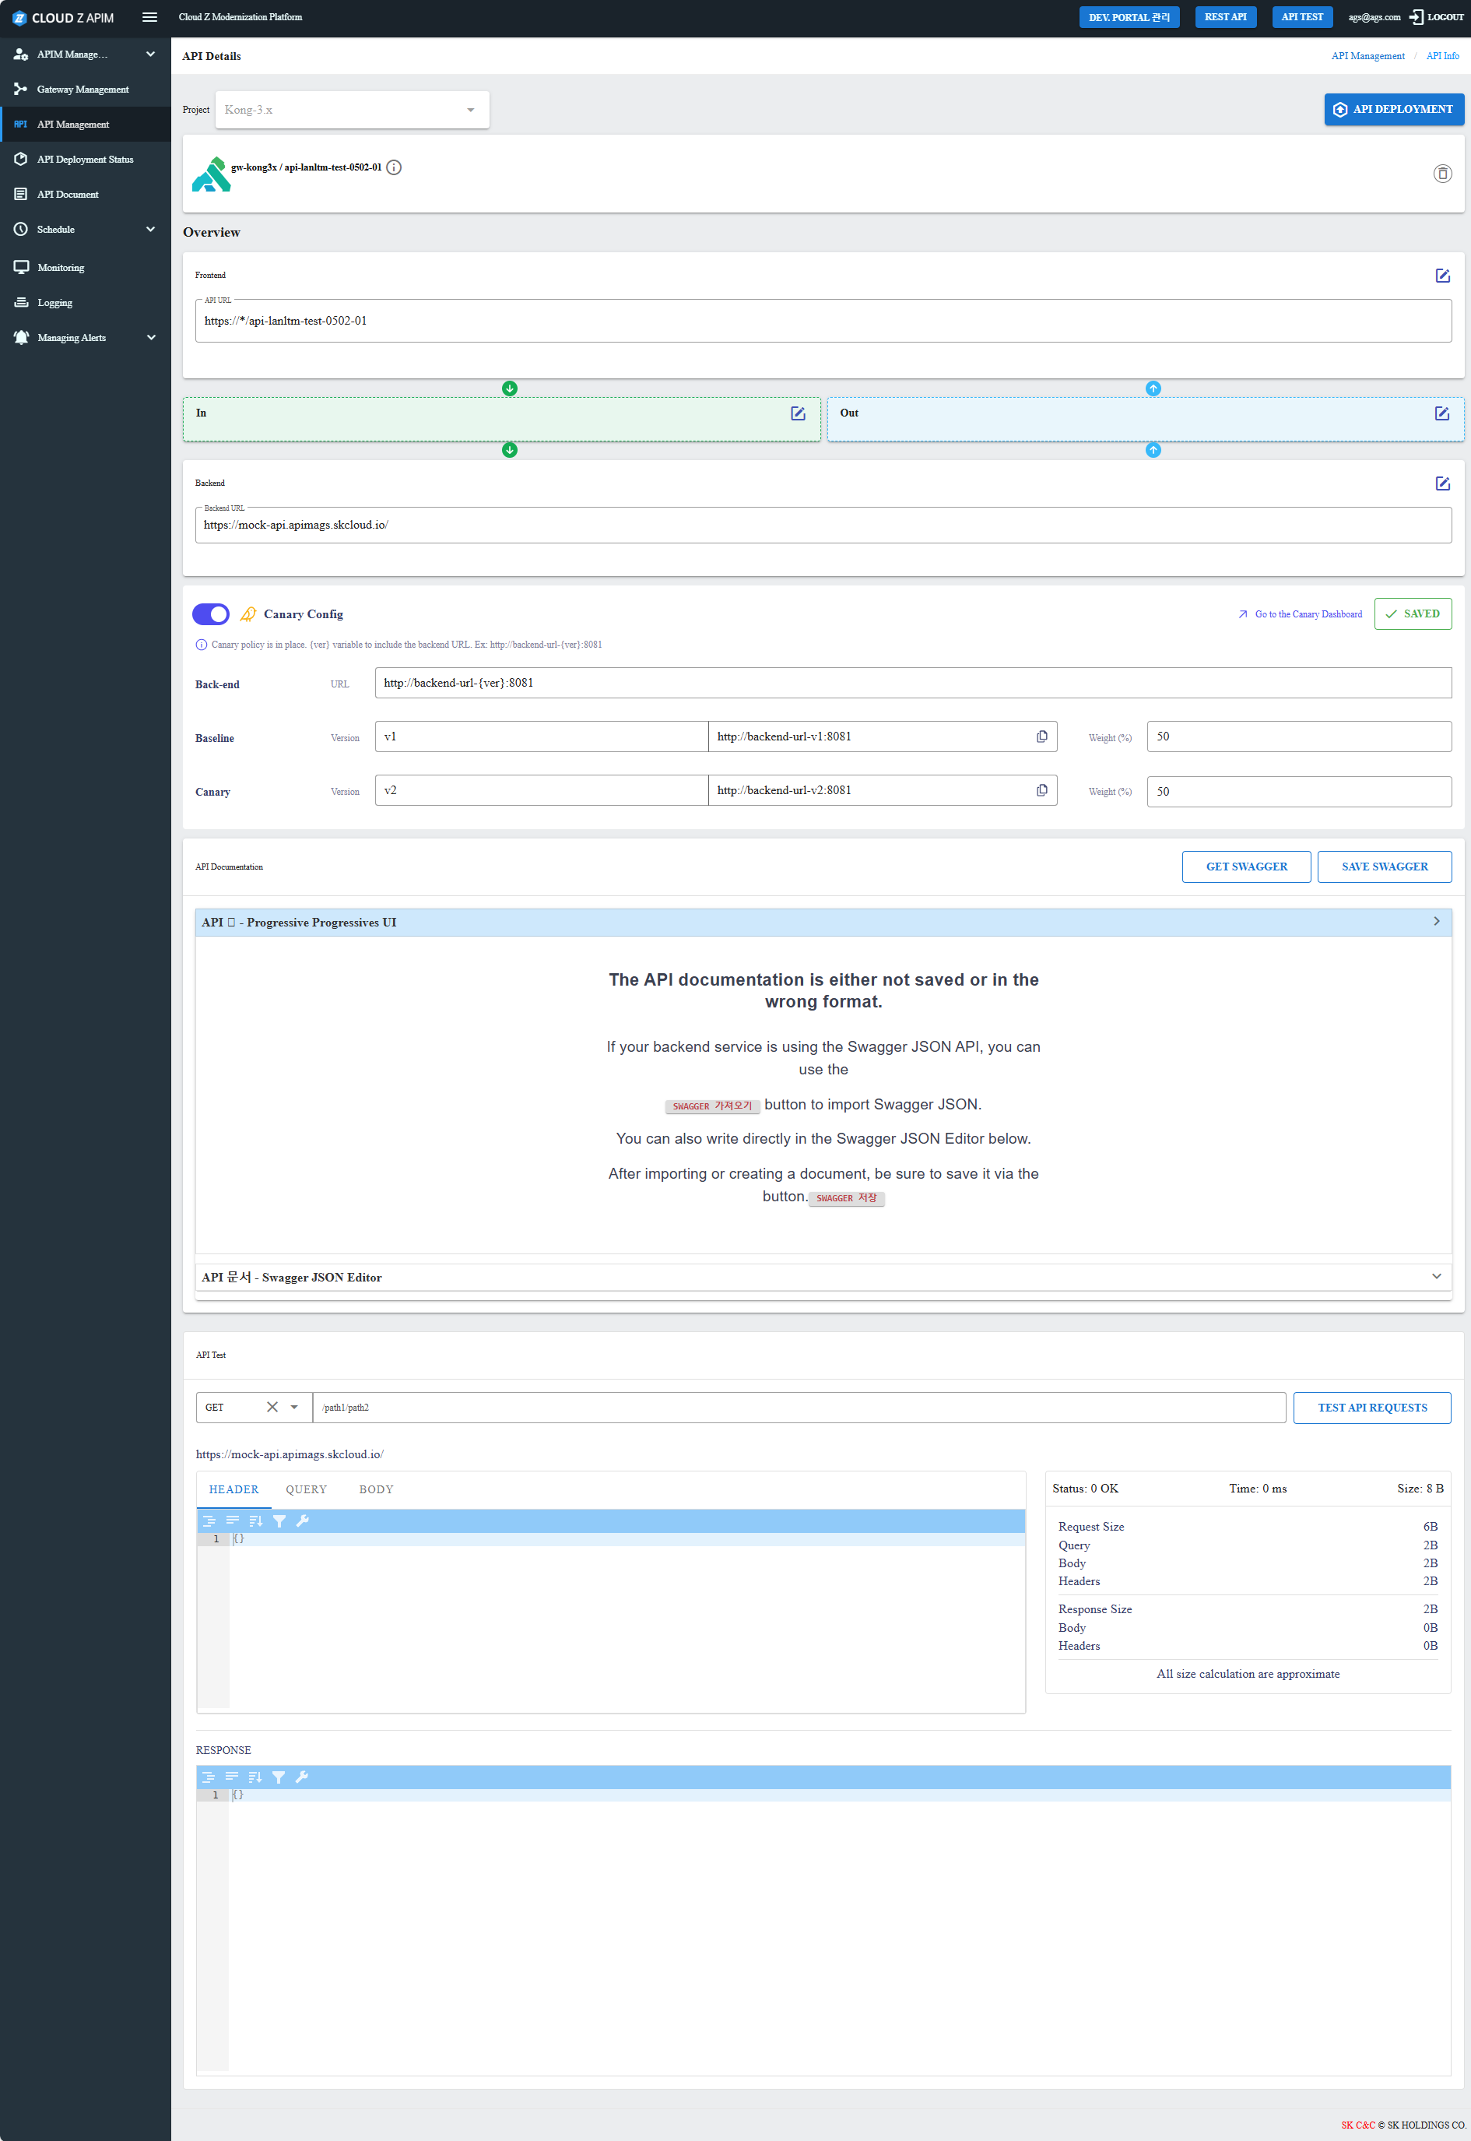Format JSON in request header editor
Screen dimensions: 1471x2141
point(209,1521)
